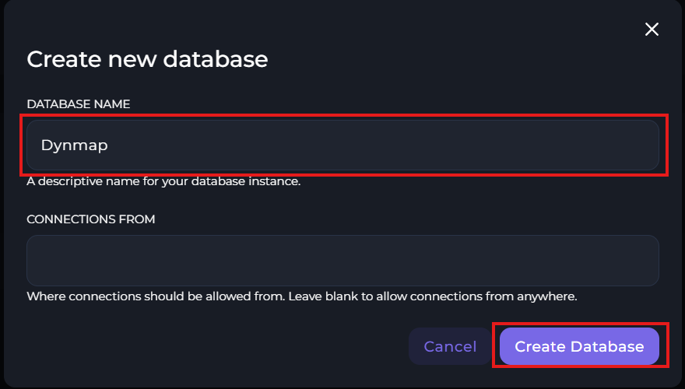Focus the Database Name input field
This screenshot has width=685, height=389.
(342, 145)
